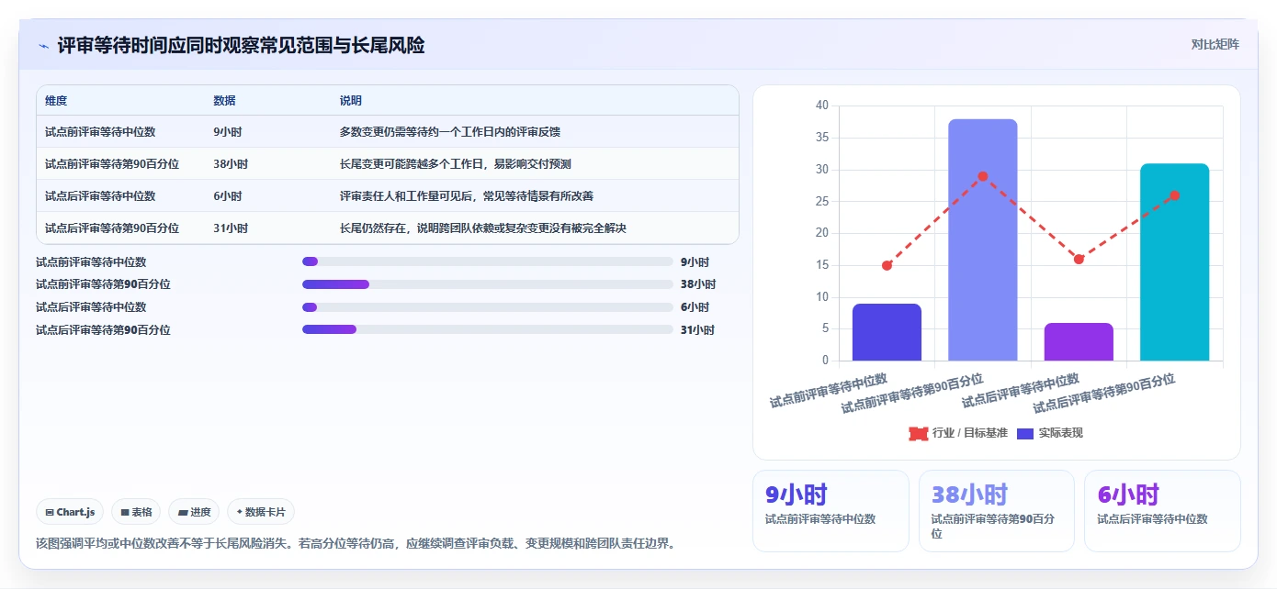
Task: Select the 表格 tag chip
Action: pos(136,512)
